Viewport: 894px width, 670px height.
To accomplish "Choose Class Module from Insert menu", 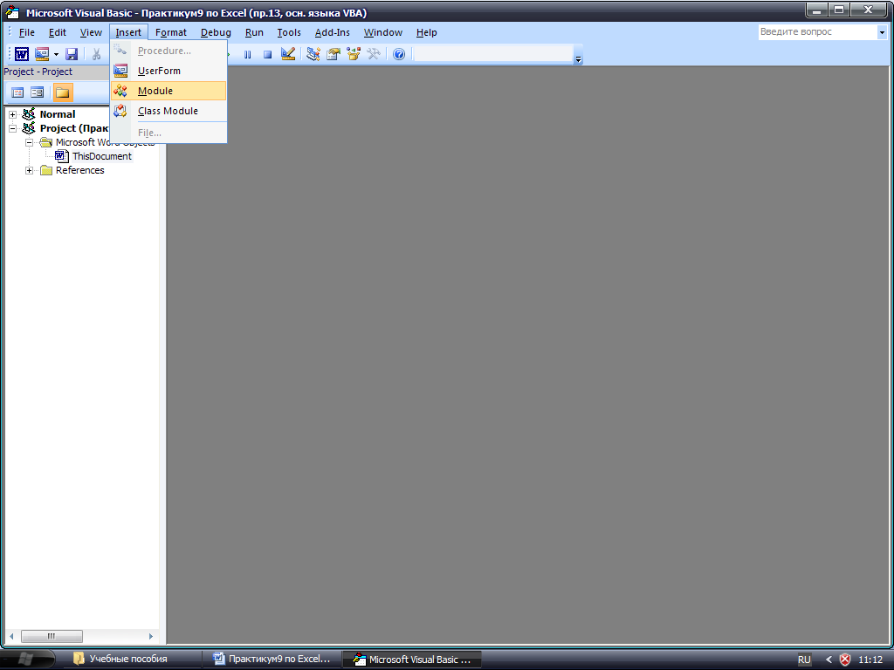I will coord(168,111).
